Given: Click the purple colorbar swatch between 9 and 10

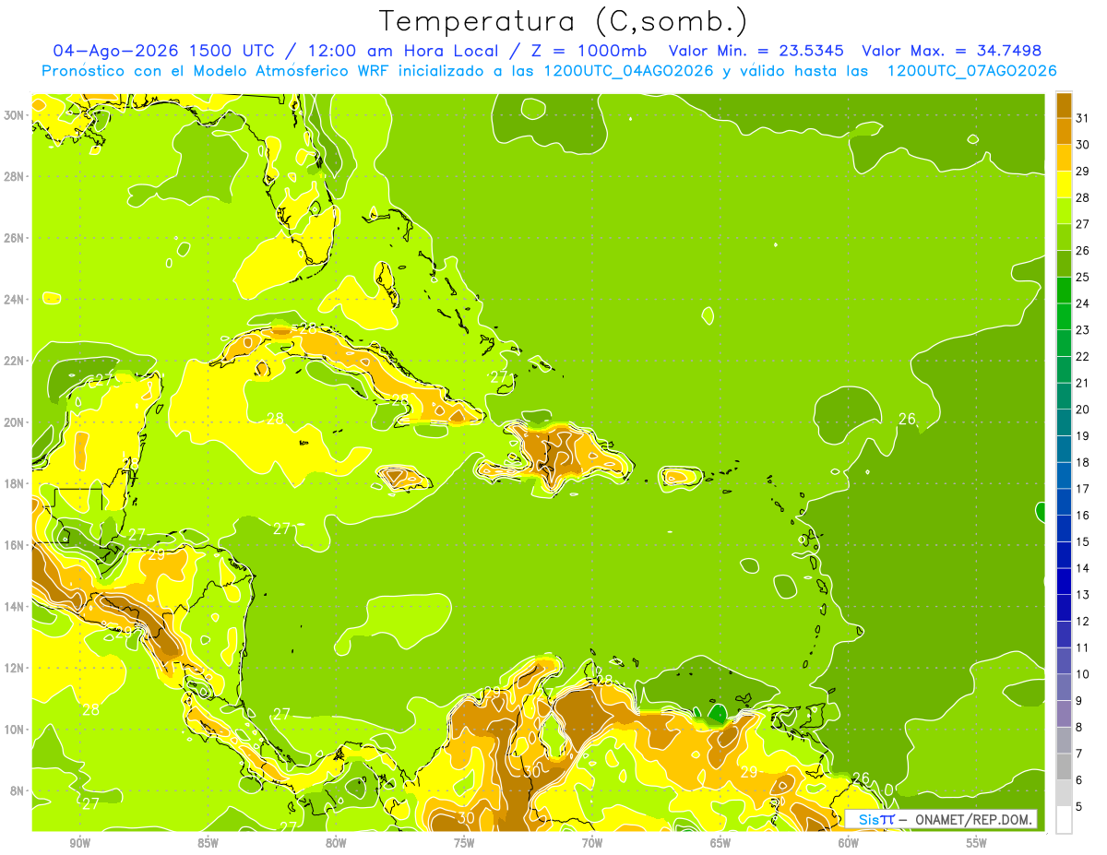Looking at the screenshot, I should pyautogui.click(x=1064, y=687).
